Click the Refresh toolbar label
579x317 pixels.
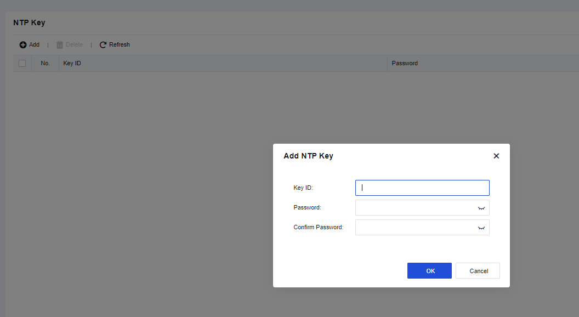(120, 45)
